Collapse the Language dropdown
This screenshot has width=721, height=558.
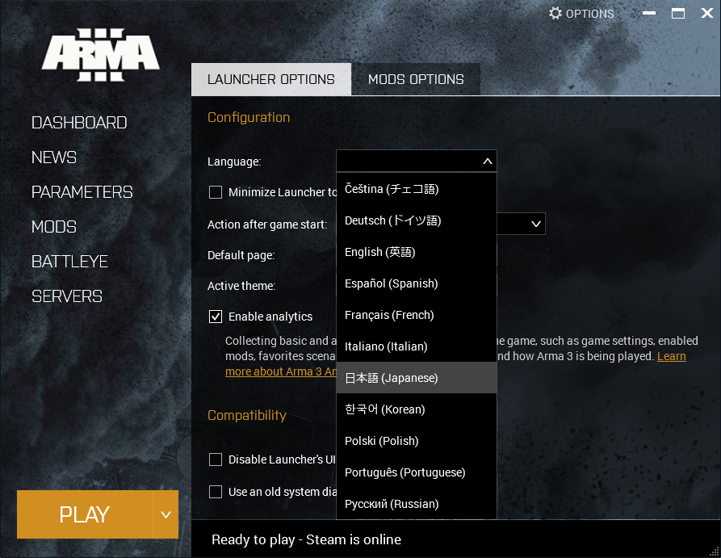click(488, 162)
